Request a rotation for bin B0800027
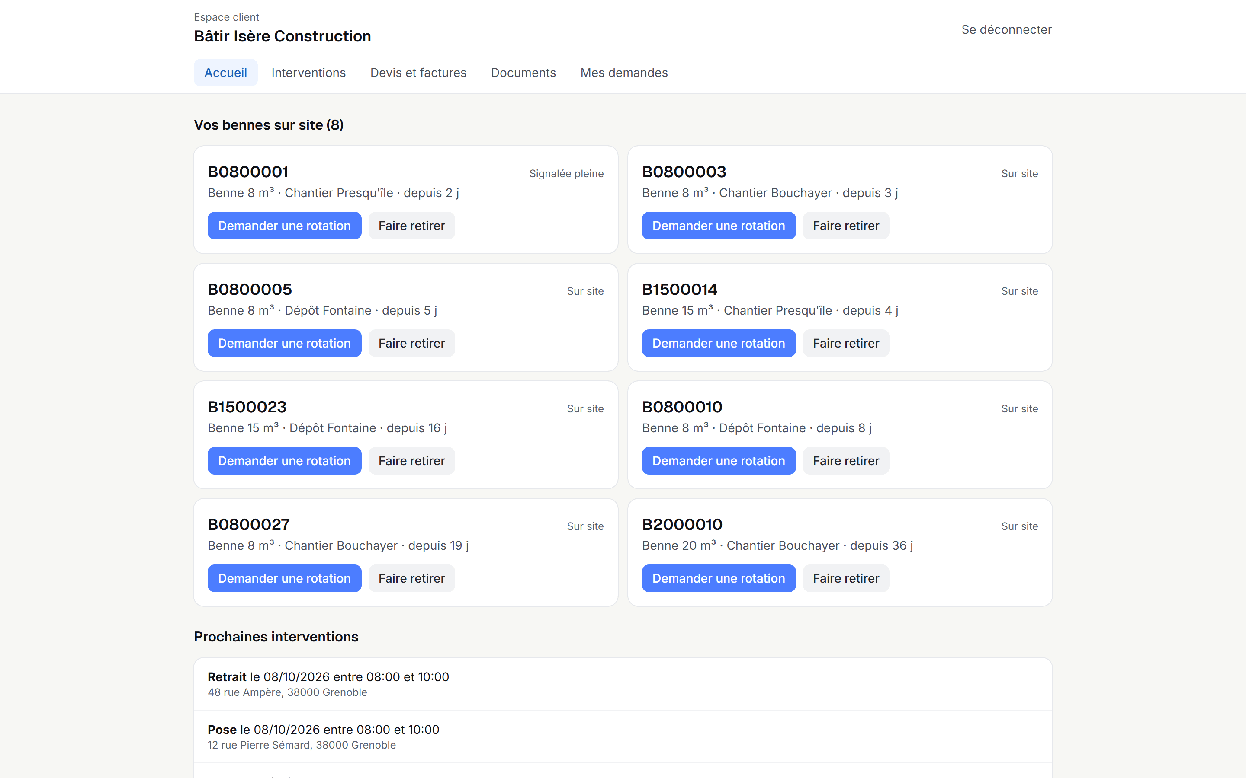 point(284,578)
